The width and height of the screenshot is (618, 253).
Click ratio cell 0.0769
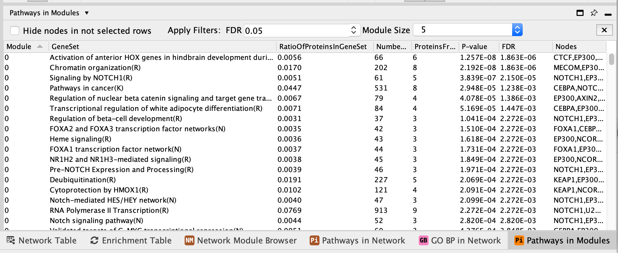pos(290,210)
